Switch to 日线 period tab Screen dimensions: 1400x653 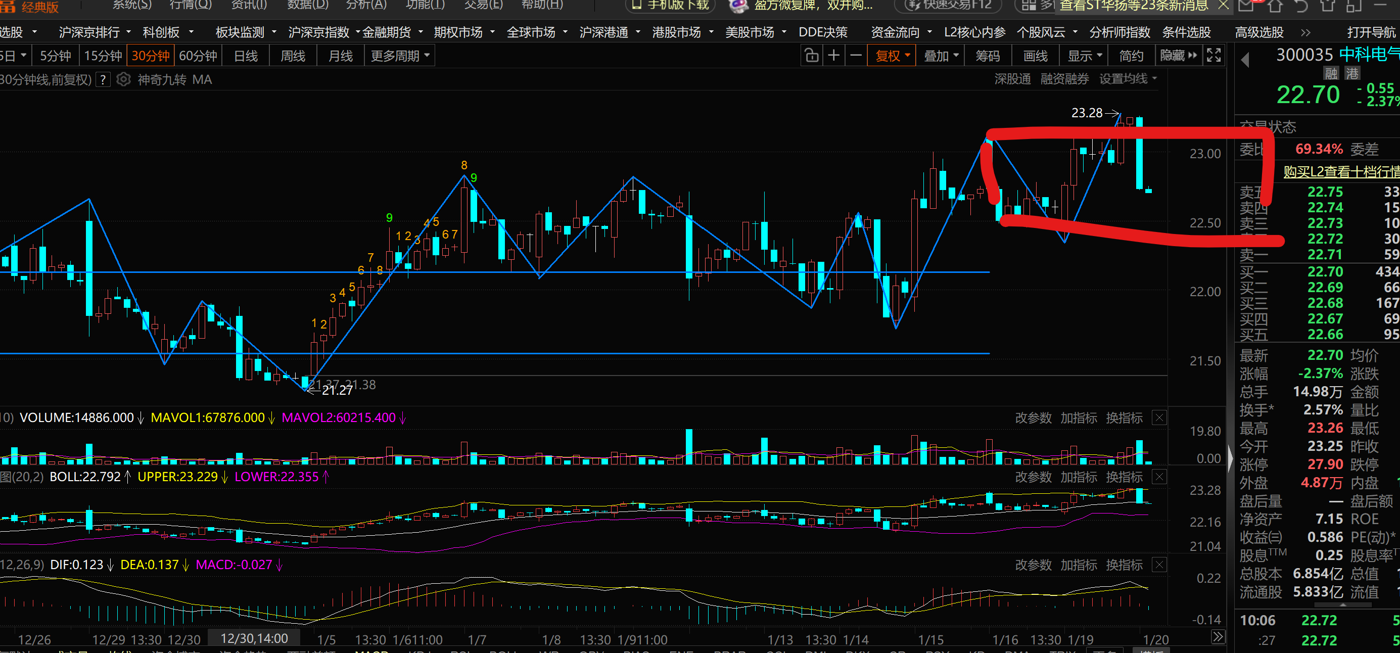246,56
